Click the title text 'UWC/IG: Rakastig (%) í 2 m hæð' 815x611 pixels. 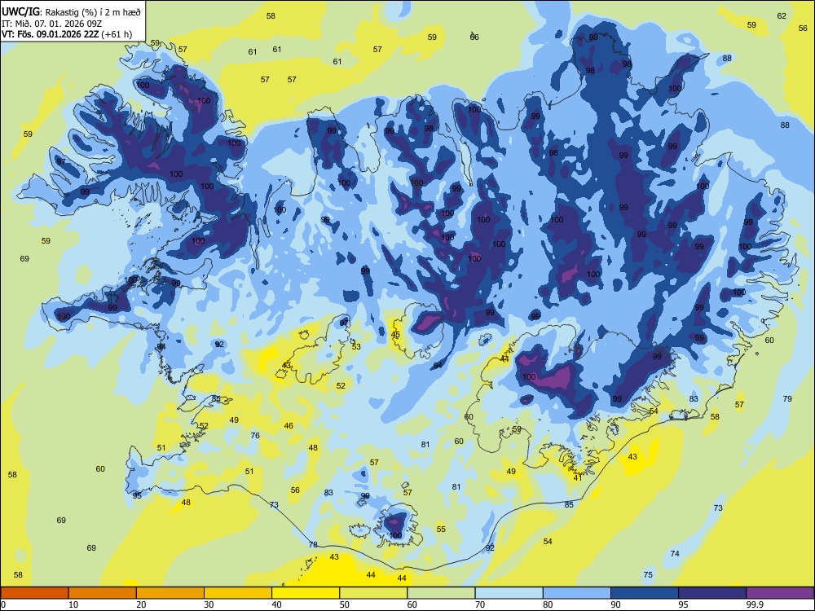[x=71, y=12]
